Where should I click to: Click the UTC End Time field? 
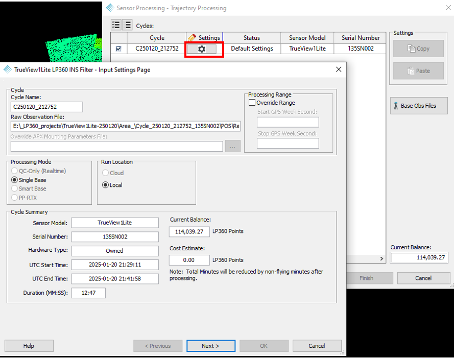[115, 279]
